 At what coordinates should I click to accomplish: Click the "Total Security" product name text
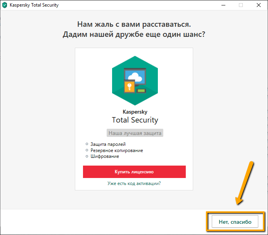click(x=135, y=120)
